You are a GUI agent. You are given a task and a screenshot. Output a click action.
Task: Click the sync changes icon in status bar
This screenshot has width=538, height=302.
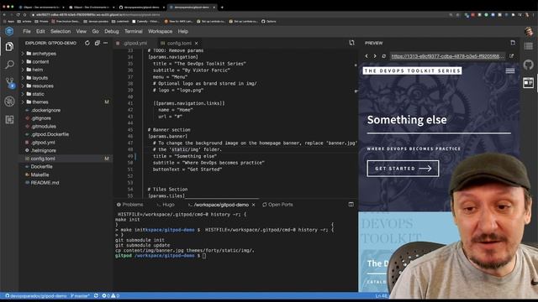coord(96,295)
